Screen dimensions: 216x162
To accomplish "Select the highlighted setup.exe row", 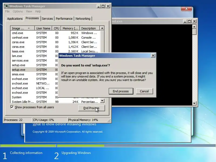I will (35, 70).
